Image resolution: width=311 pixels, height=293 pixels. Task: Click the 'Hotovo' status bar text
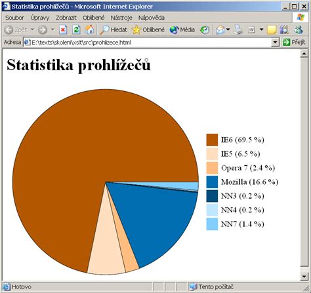tap(22, 286)
